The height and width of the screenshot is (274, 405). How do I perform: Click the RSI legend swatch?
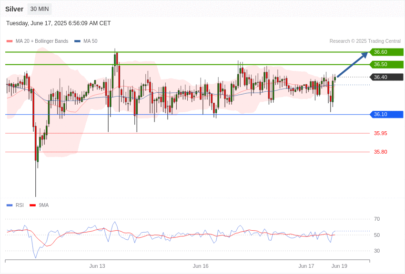coord(10,205)
